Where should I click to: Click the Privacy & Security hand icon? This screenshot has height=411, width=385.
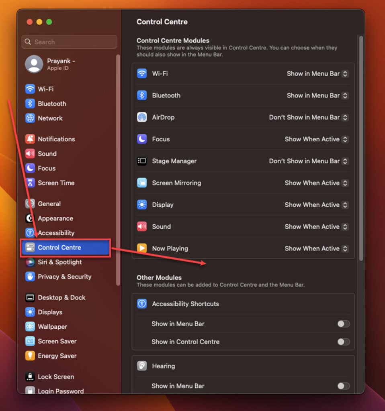click(30, 277)
